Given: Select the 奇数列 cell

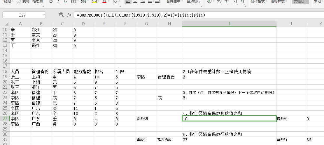Looking at the screenshot, I should (x=146, y=119).
